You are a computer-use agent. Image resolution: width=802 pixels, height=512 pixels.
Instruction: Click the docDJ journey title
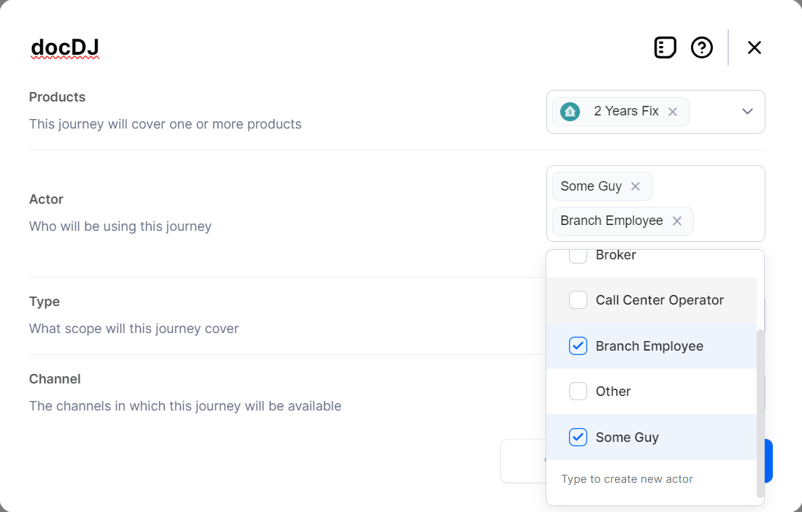(x=64, y=48)
